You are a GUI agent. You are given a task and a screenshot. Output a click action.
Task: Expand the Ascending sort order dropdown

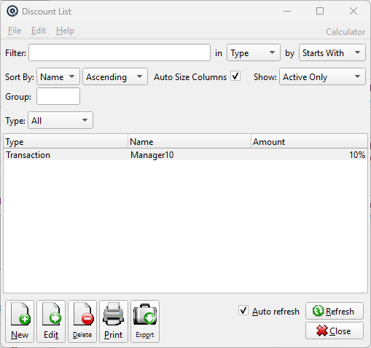[x=115, y=76]
